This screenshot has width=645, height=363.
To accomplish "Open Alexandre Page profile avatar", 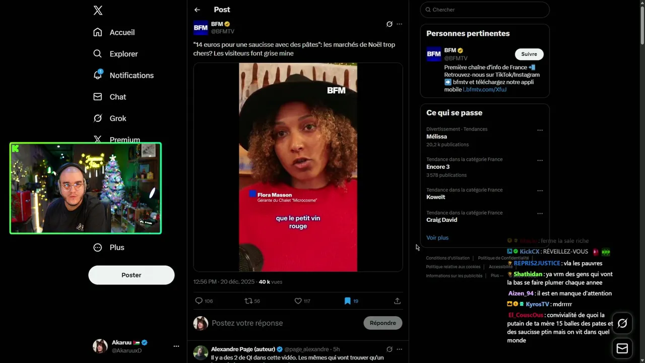I will tap(201, 353).
